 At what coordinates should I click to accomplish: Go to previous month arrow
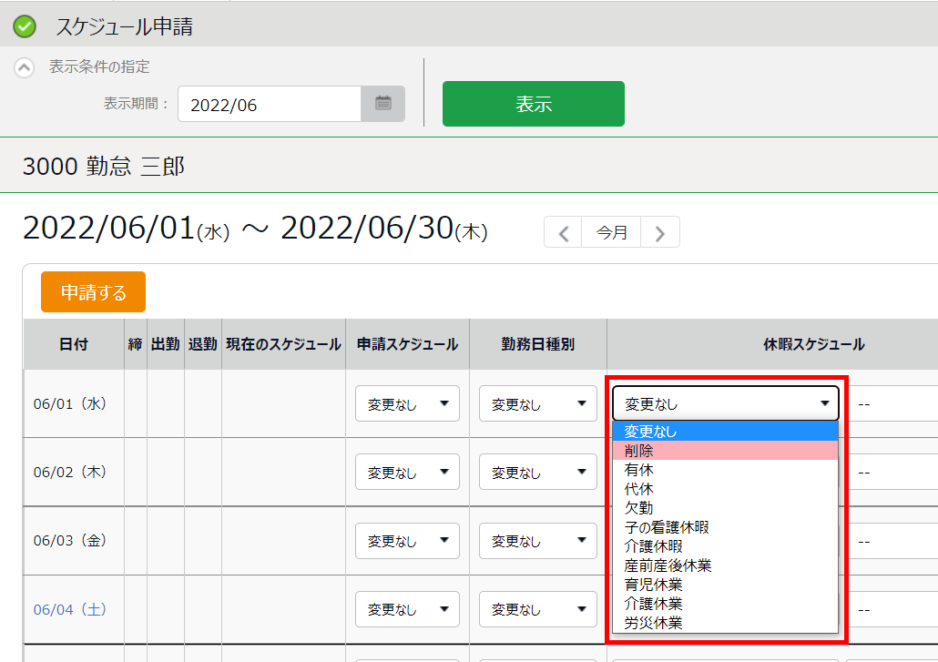click(x=564, y=233)
